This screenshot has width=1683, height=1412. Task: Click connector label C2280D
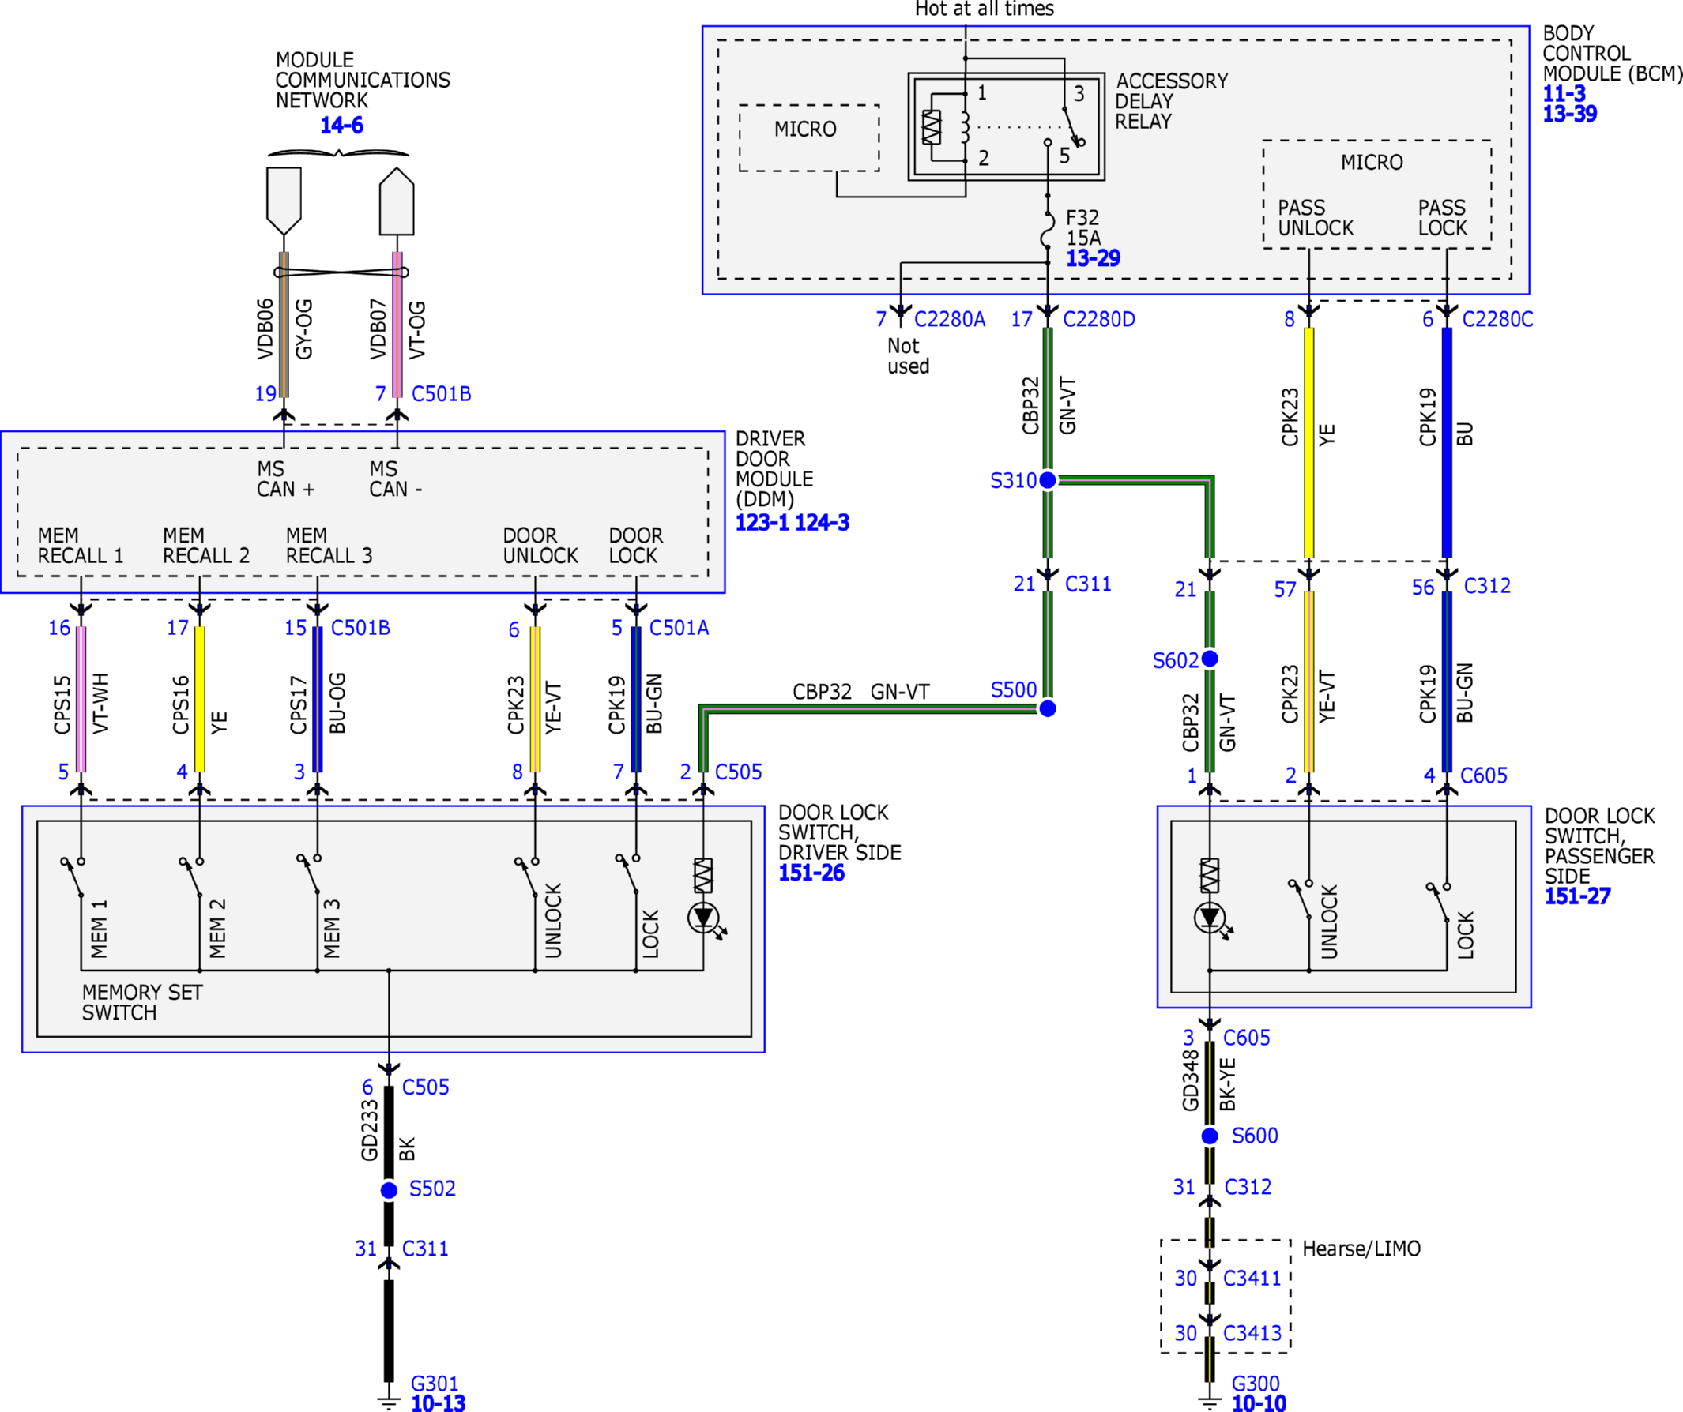coord(1099,320)
